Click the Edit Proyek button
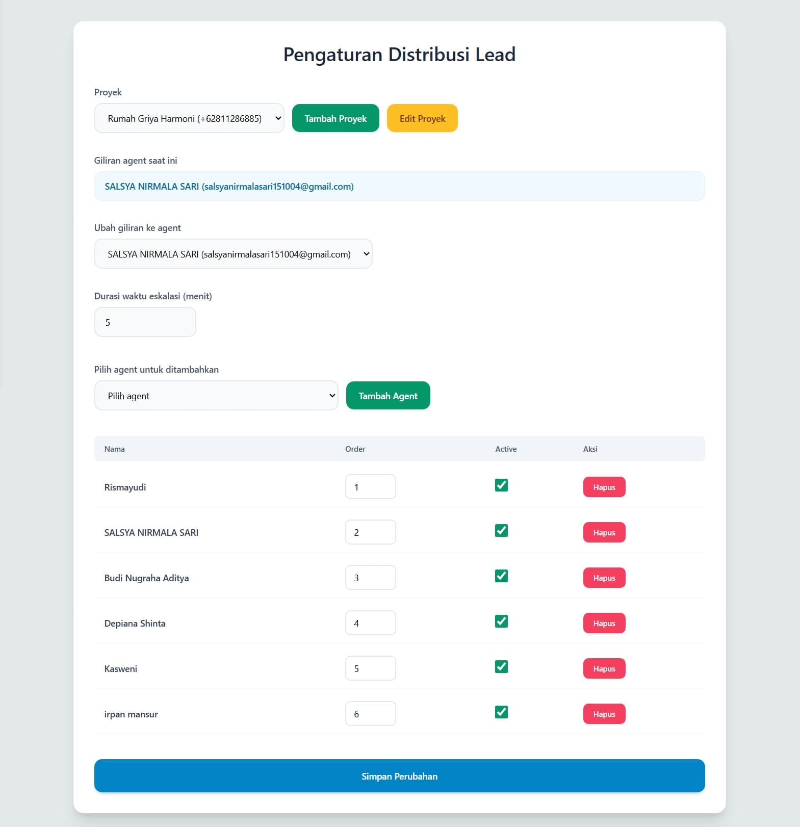The image size is (800, 827). tap(422, 118)
